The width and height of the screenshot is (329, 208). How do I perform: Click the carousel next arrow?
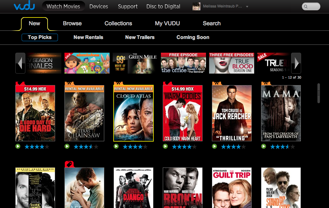point(296,63)
